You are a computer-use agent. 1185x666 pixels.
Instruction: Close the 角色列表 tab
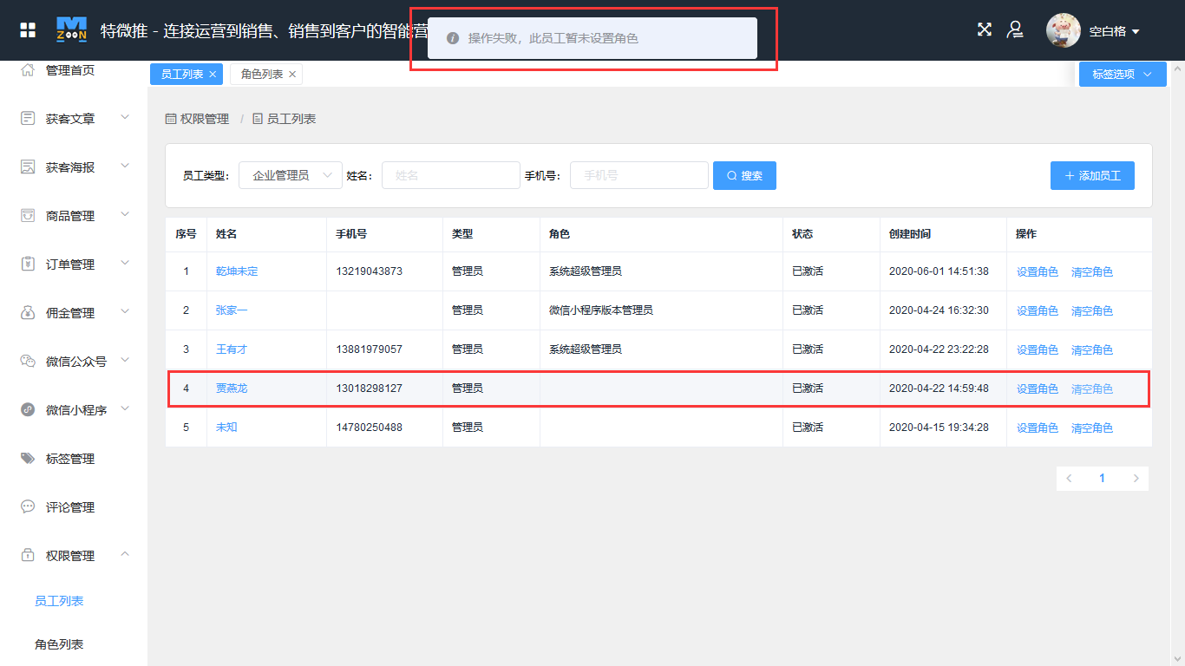(x=292, y=75)
